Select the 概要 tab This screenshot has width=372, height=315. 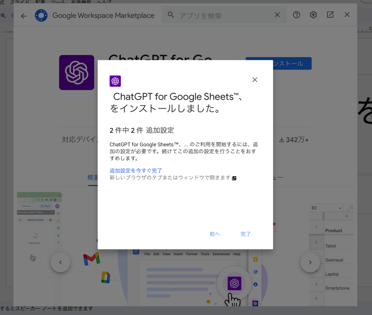(x=93, y=177)
